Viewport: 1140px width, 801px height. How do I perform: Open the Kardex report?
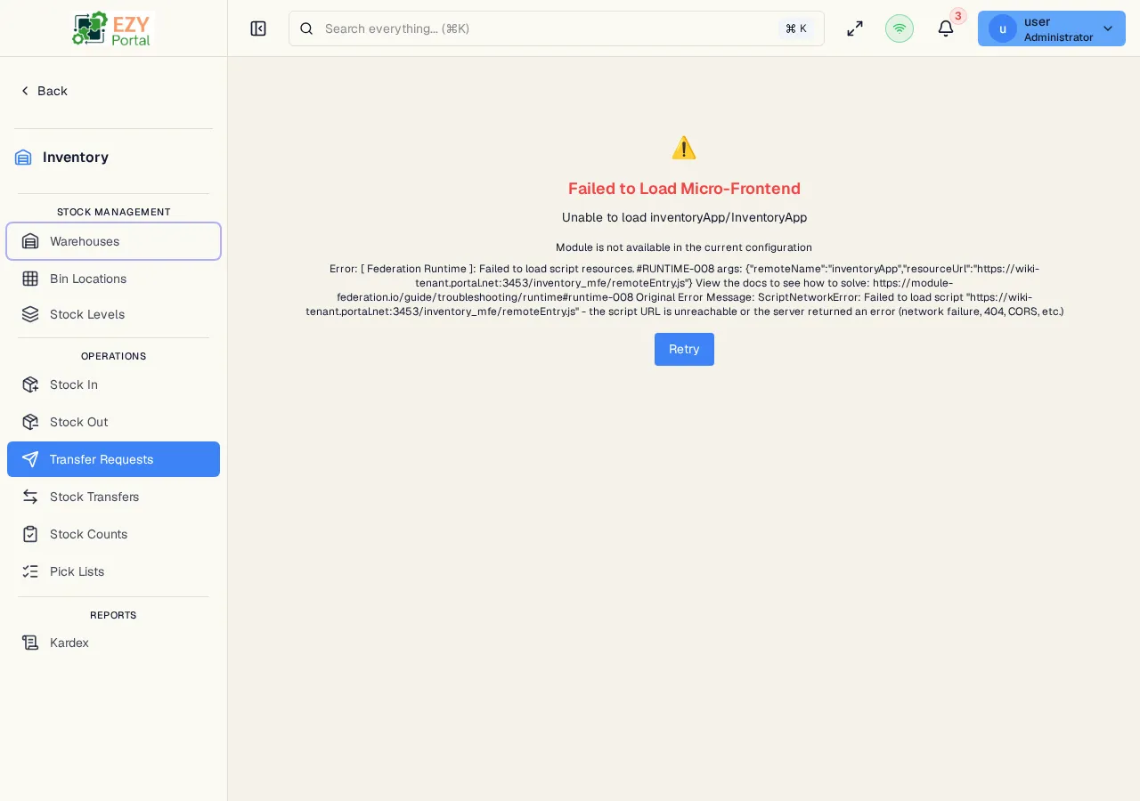tap(113, 643)
